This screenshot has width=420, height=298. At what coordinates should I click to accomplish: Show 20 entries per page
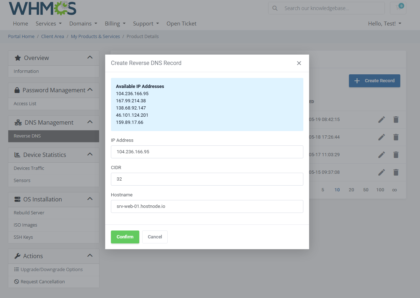point(351,190)
